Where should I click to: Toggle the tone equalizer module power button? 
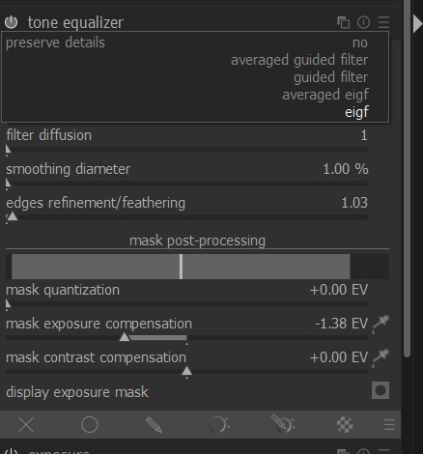(12, 22)
